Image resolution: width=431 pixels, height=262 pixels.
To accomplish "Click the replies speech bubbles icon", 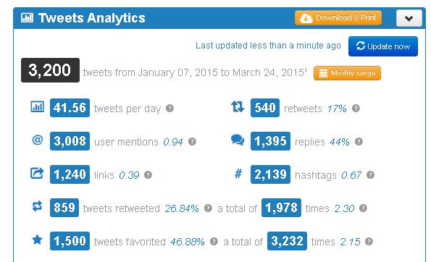I will (238, 140).
